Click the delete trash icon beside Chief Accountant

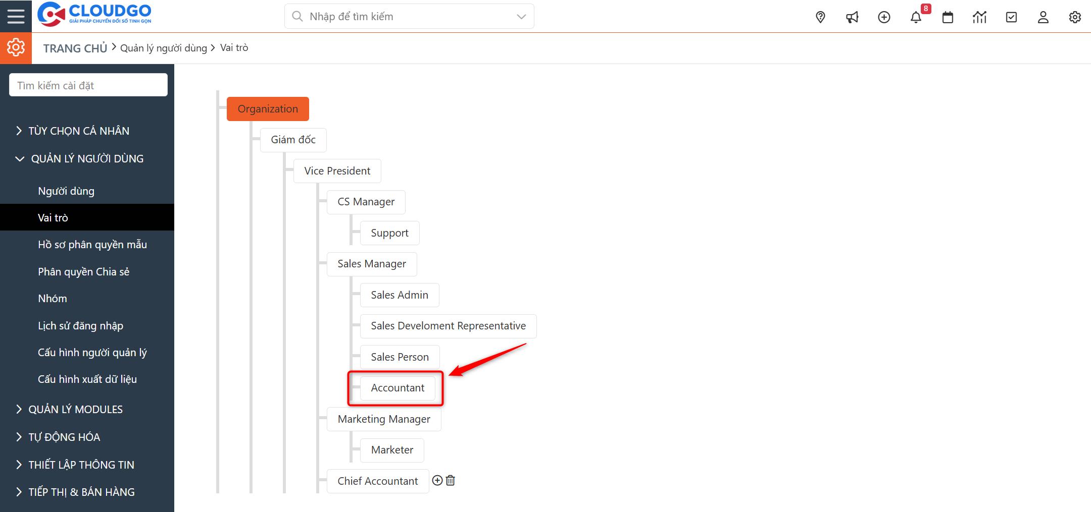[x=450, y=480]
